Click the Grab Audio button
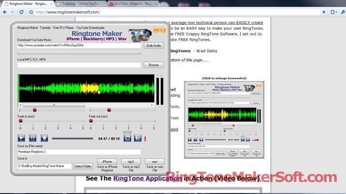Image resolution: width=346 pixels, height=194 pixels. (x=154, y=45)
